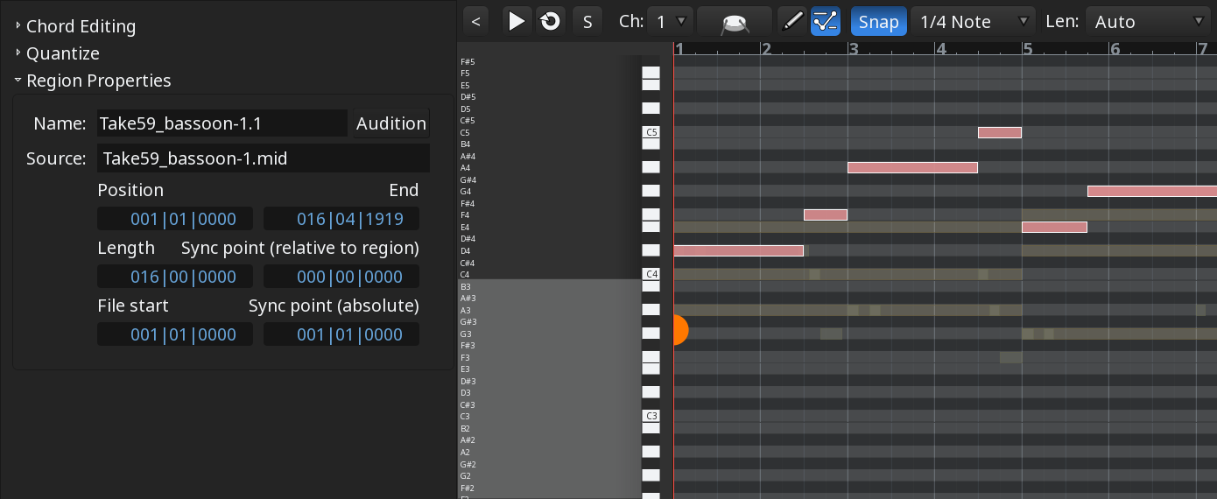The height and width of the screenshot is (499, 1217).
Task: Click the region Name input field
Action: (x=222, y=123)
